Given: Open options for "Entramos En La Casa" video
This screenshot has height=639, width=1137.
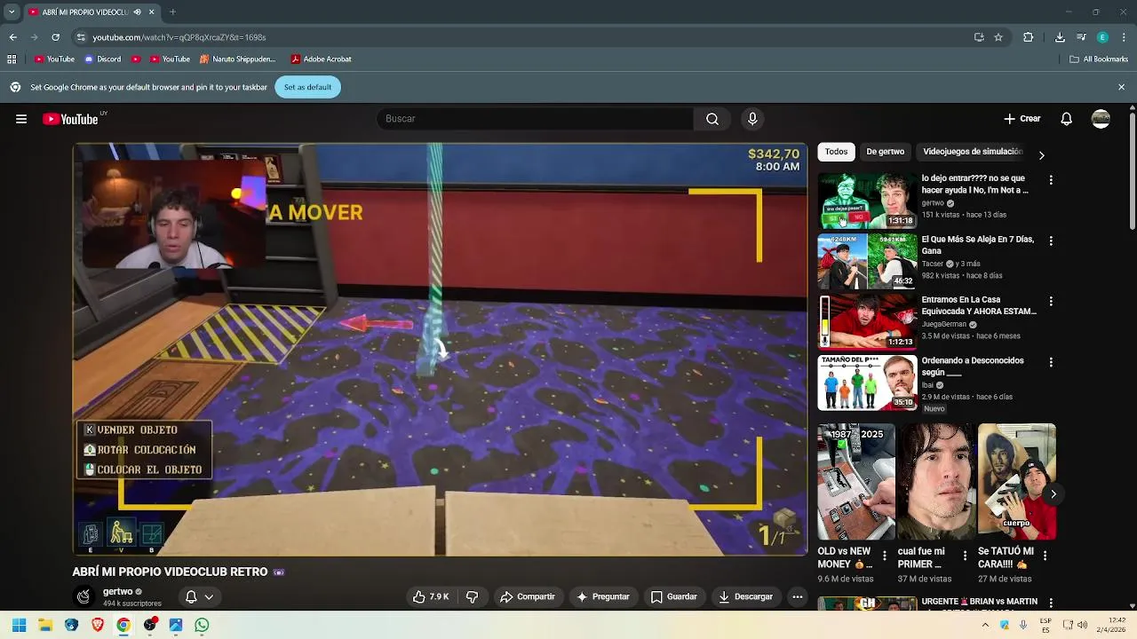Looking at the screenshot, I should point(1051,302).
